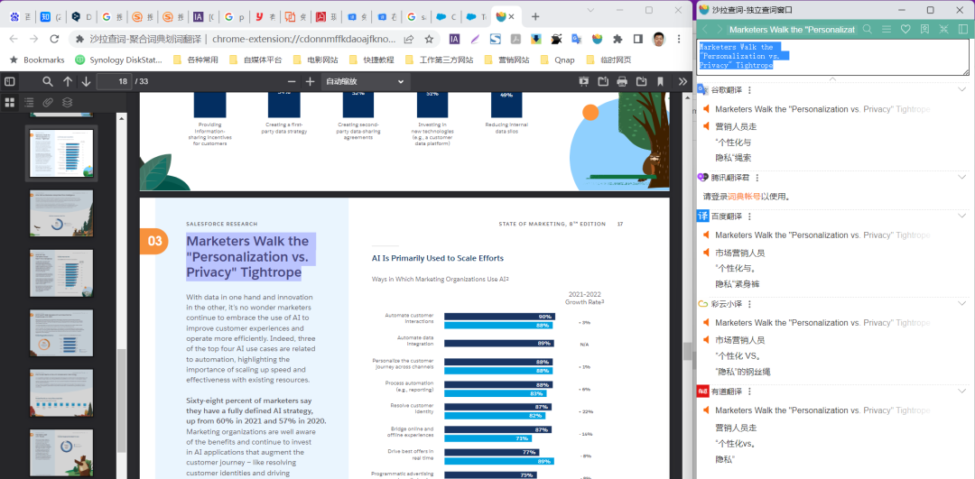975x479 pixels.
Task: Open the 电影网站 bookmarks folder
Action: tap(315, 60)
